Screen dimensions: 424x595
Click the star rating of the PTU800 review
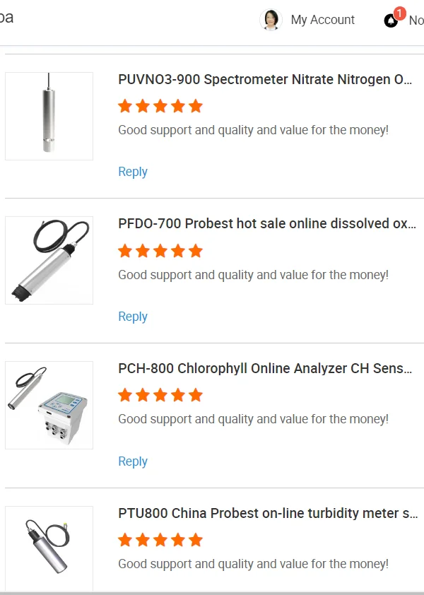(x=160, y=540)
